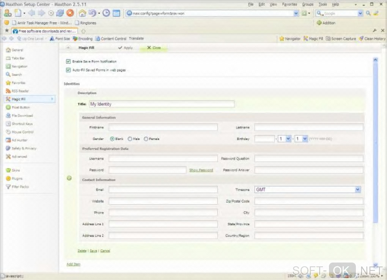Open the Edit menu
The width and height of the screenshot is (387, 280).
point(261,4)
